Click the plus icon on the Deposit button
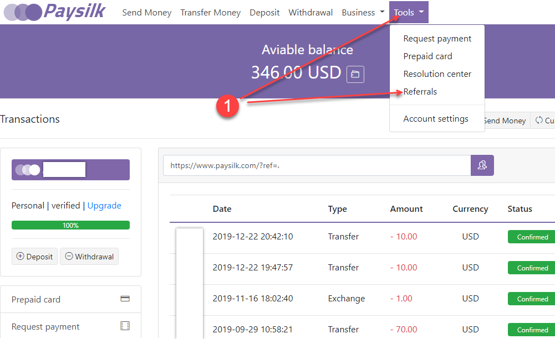555x339 pixels. pos(21,256)
